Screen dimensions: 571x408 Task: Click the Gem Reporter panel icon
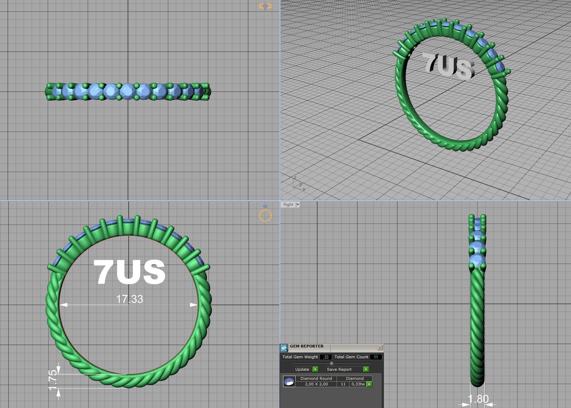[x=284, y=348]
